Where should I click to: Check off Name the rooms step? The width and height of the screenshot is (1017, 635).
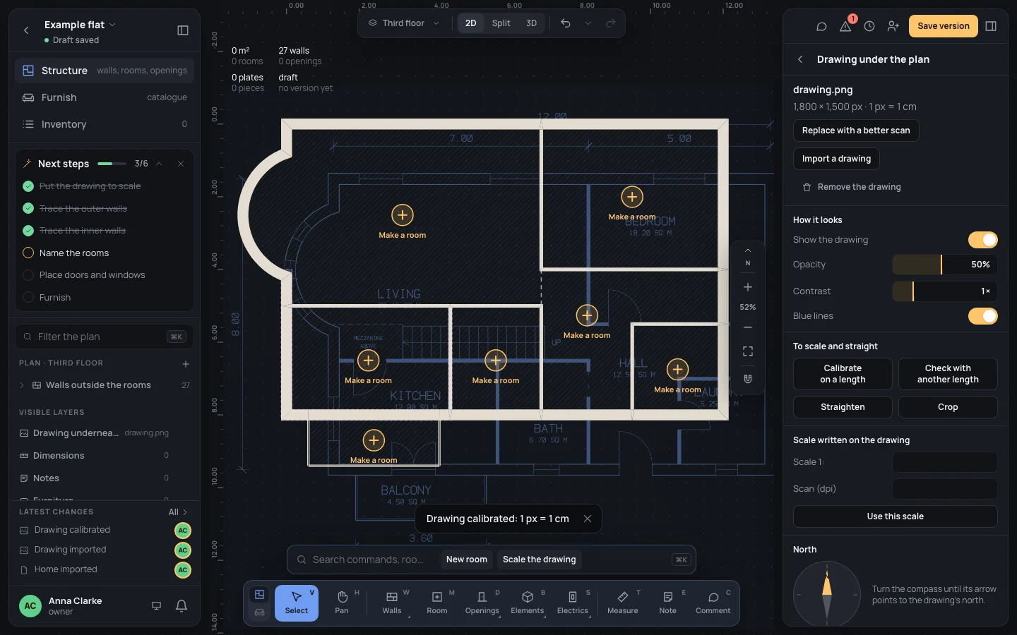coord(28,253)
